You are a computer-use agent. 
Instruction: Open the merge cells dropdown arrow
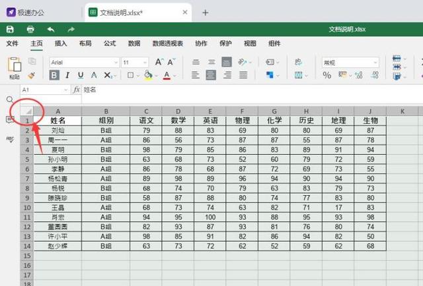pos(278,76)
